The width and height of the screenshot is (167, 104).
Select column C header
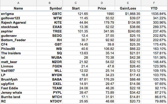pos(76,3)
